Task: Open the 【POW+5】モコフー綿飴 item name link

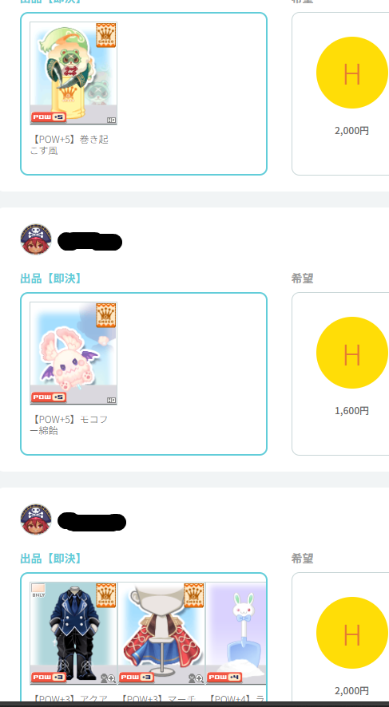Action: [69, 425]
